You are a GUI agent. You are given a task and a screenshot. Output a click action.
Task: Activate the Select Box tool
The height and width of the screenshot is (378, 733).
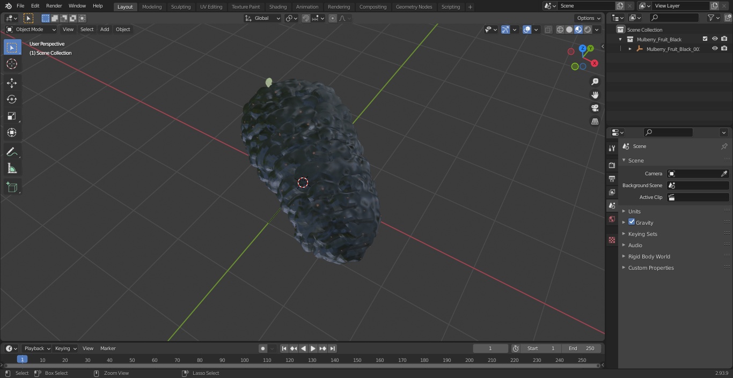[x=12, y=47]
